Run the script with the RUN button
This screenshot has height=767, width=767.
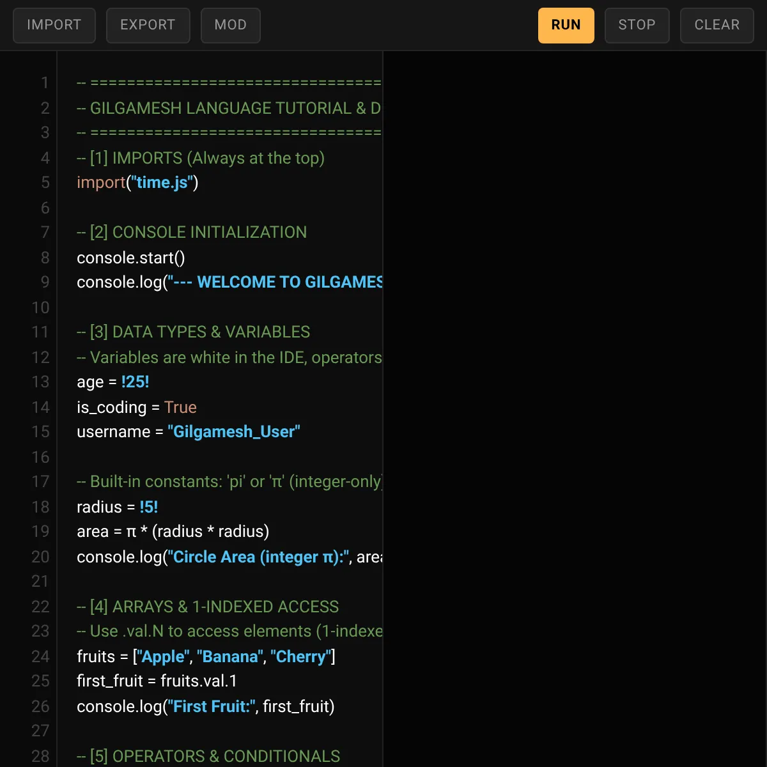(566, 25)
